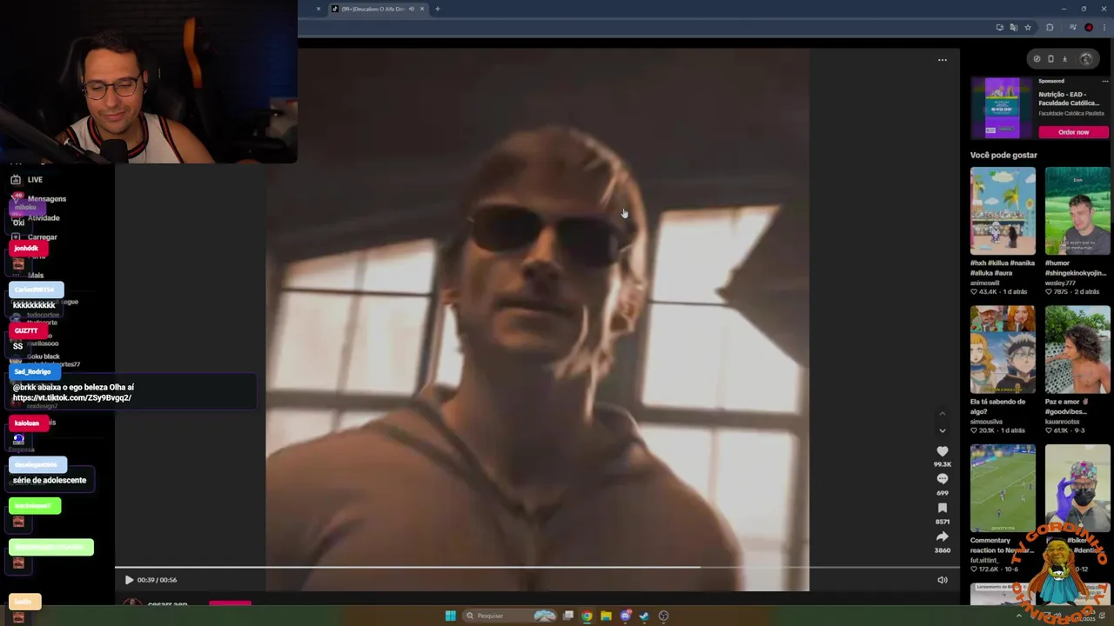1114x626 pixels.
Task: Close the first Chrome tab
Action: (x=318, y=9)
